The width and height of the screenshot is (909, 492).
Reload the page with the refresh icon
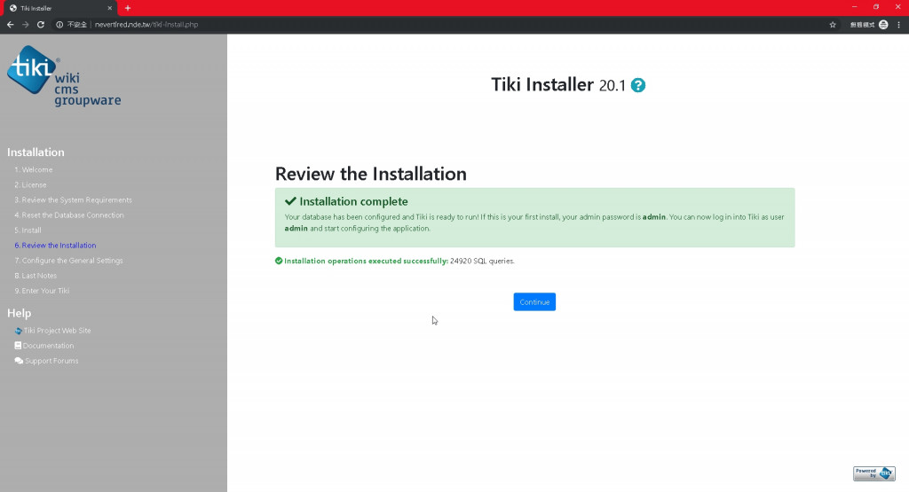point(41,24)
